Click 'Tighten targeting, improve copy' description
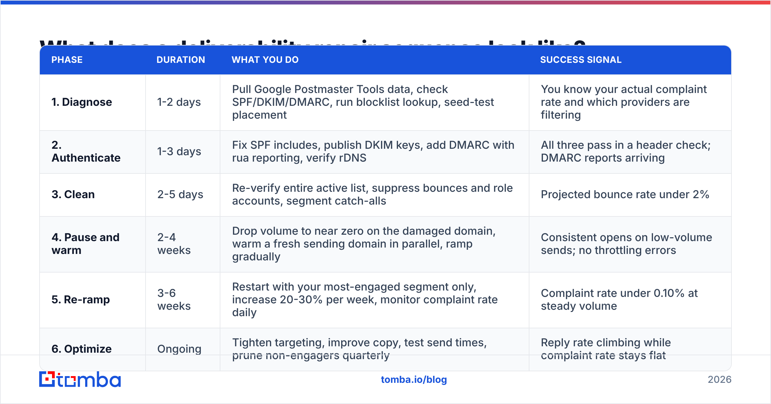The width and height of the screenshot is (771, 404). [x=375, y=349]
